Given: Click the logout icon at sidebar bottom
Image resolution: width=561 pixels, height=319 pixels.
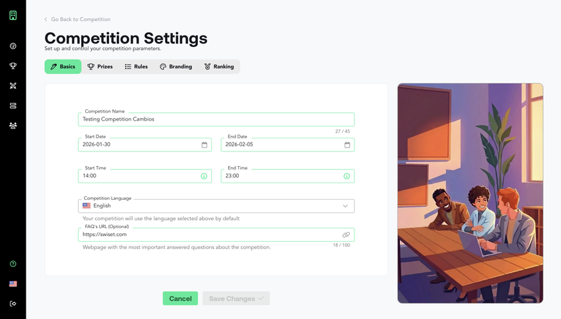Looking at the screenshot, I should (13, 304).
